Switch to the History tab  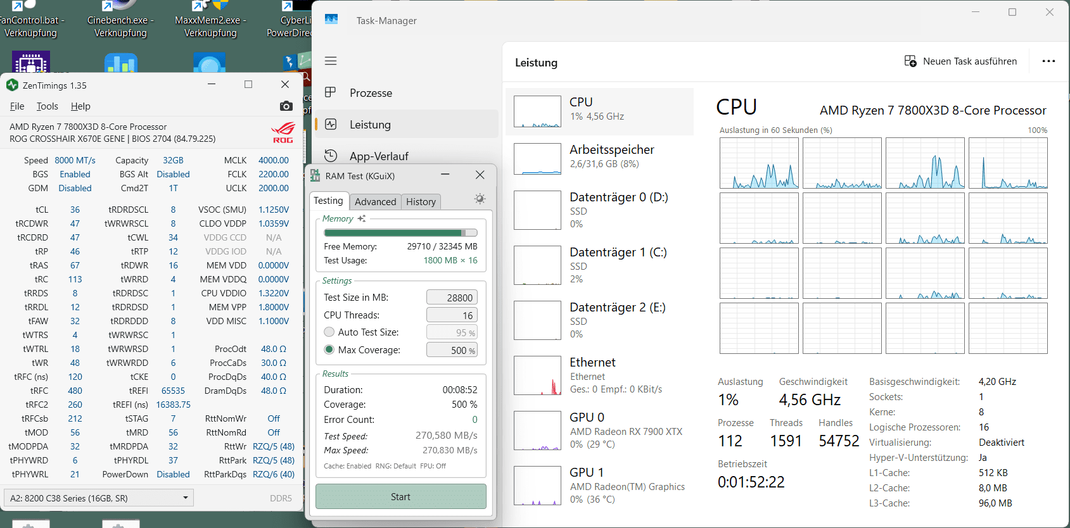(421, 202)
